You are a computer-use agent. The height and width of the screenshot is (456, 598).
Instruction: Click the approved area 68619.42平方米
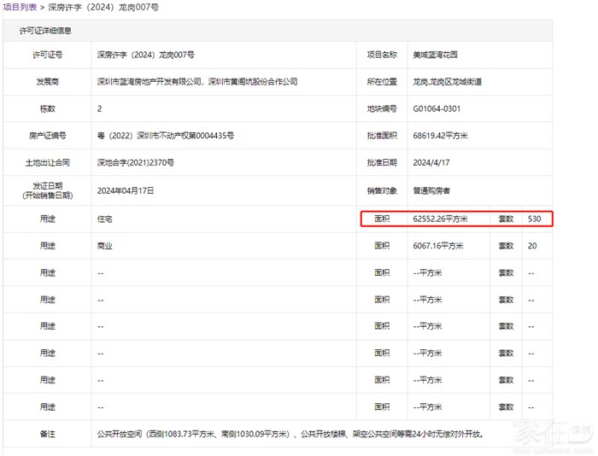[443, 137]
